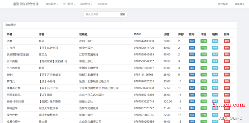Click the 搜索 button
The width and height of the screenshot is (249, 123).
pyautogui.click(x=123, y=14)
